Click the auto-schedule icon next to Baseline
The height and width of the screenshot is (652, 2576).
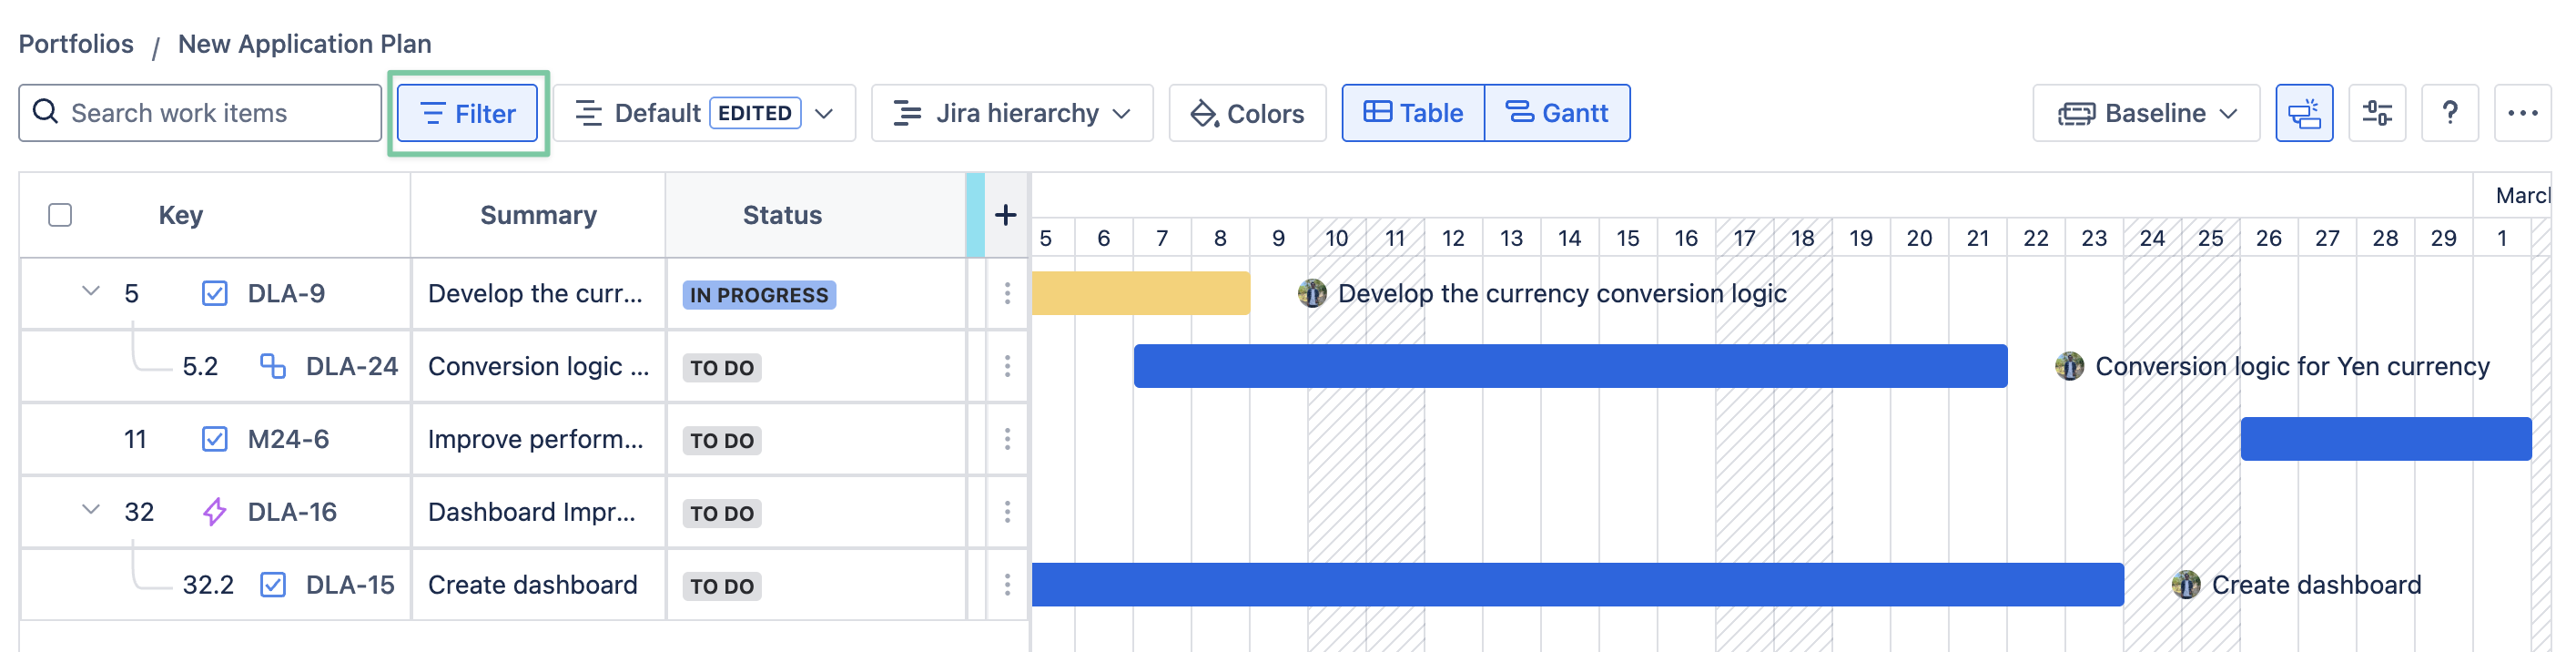click(2303, 113)
